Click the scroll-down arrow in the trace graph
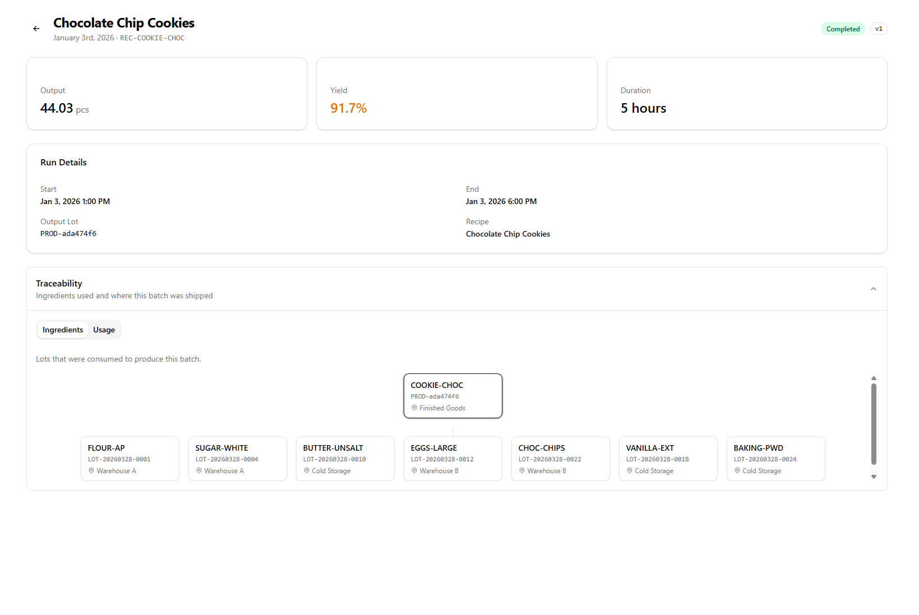The width and height of the screenshot is (919, 615). tap(873, 477)
